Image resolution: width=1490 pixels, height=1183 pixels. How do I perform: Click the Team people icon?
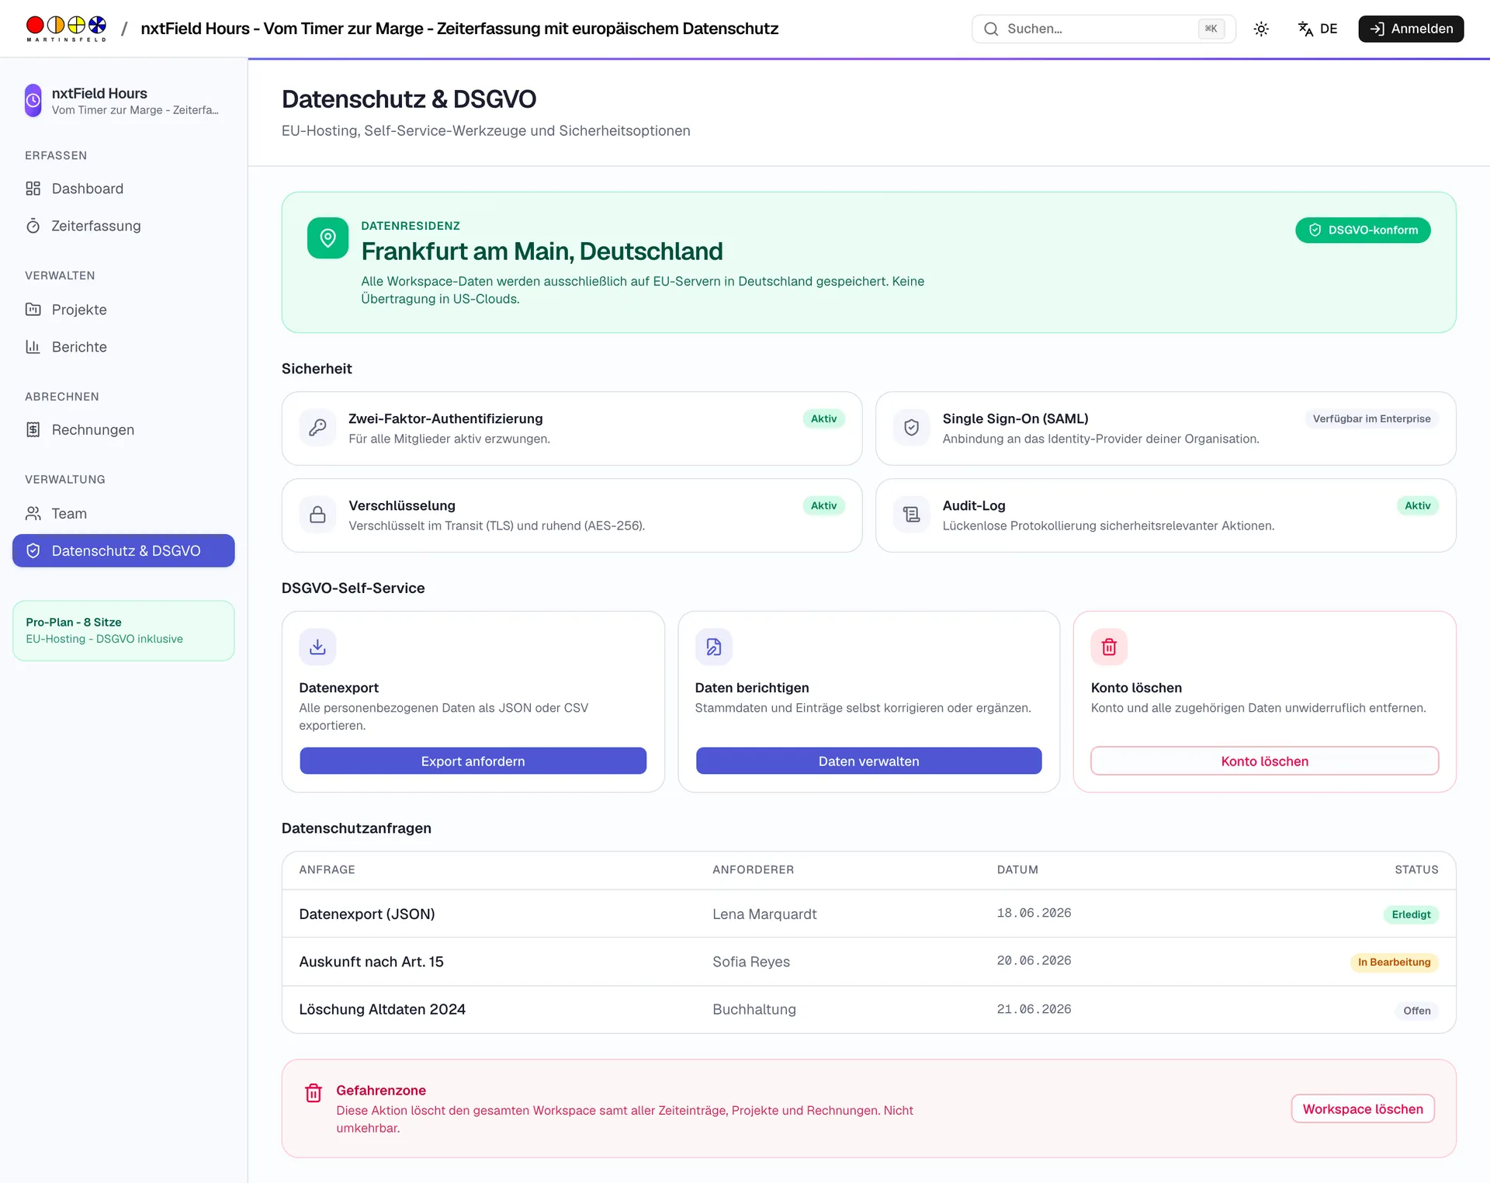coord(33,514)
